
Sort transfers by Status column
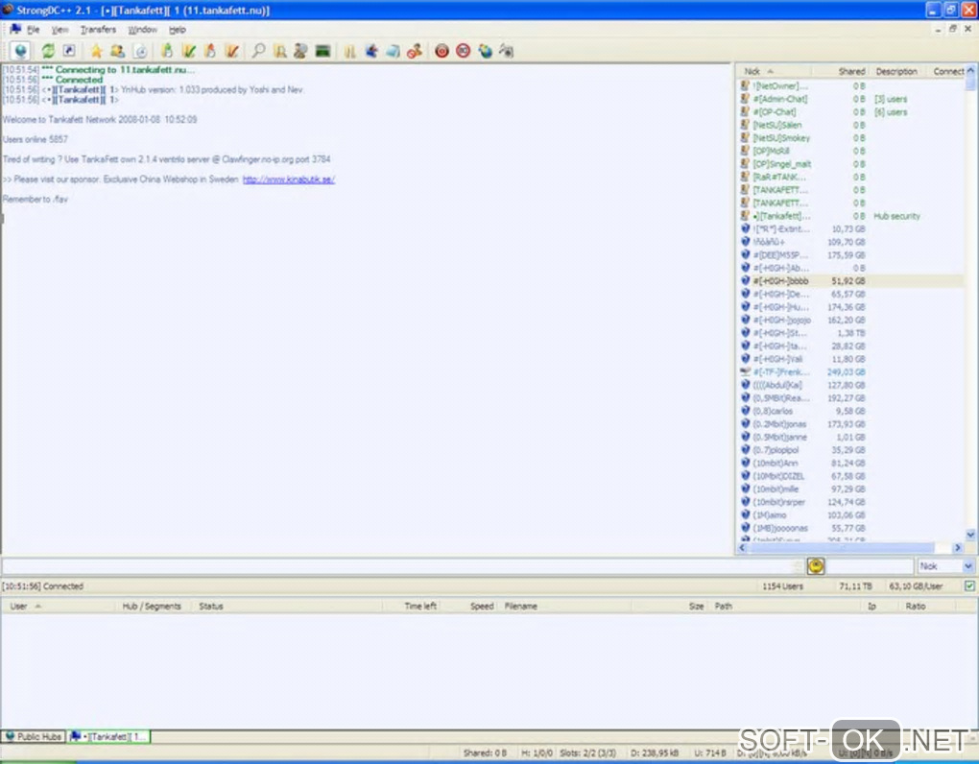(287, 606)
